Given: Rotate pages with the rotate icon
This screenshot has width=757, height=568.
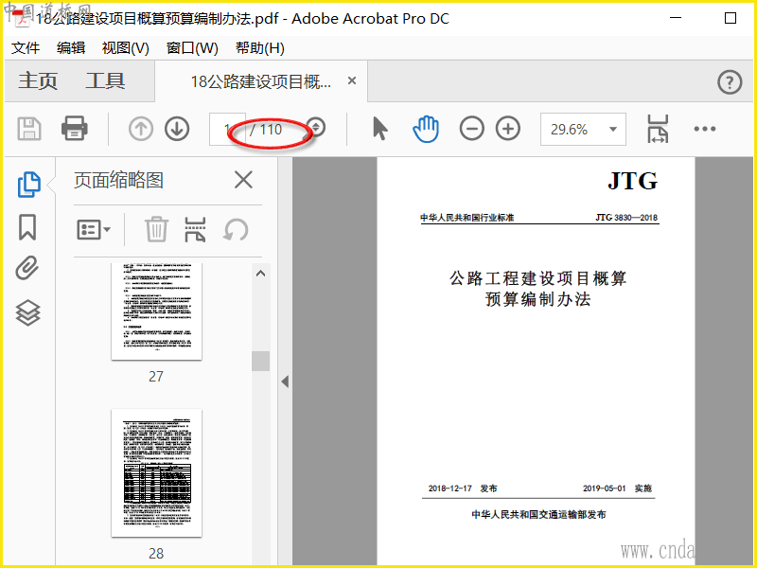Looking at the screenshot, I should [236, 229].
